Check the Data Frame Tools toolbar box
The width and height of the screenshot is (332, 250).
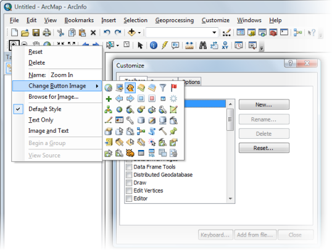coord(129,167)
